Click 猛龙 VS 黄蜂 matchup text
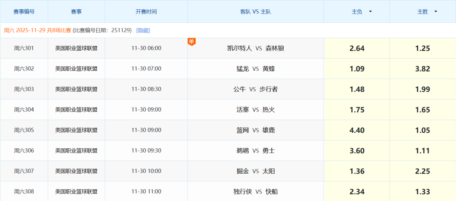The image size is (456, 201). tap(255, 69)
